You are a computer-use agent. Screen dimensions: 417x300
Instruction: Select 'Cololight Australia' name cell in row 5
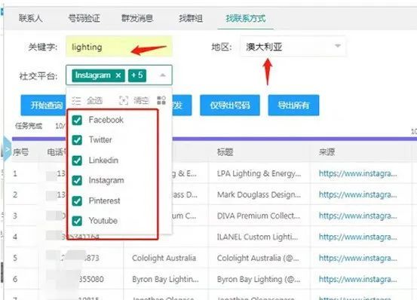(x=164, y=258)
